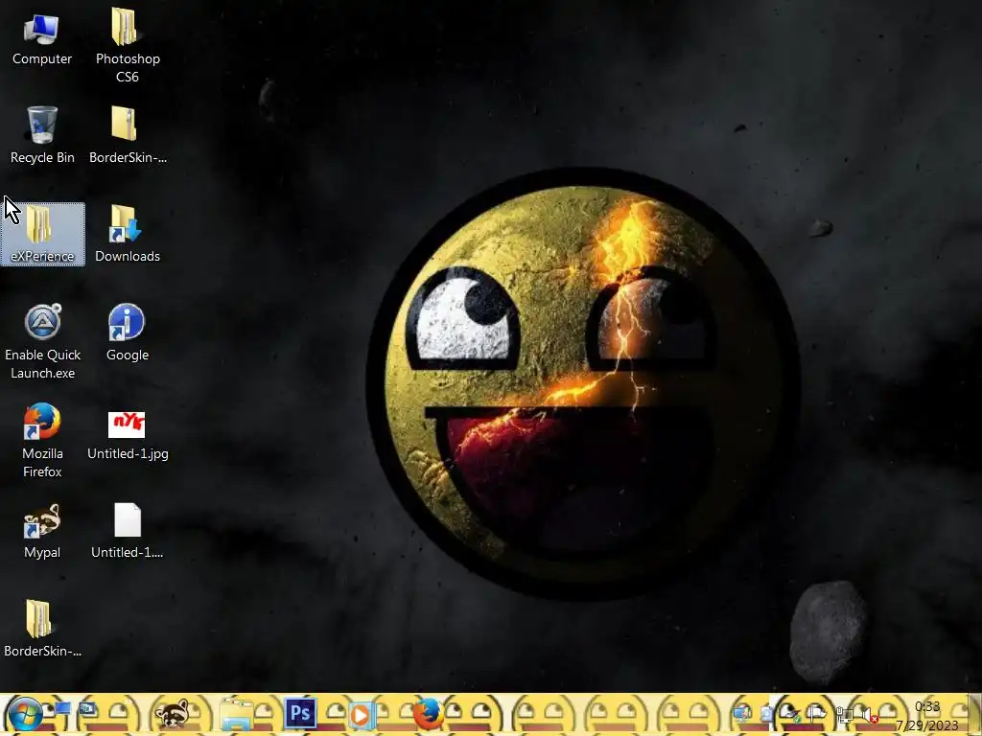Click Show desktop strip at taskbar end

[975, 714]
